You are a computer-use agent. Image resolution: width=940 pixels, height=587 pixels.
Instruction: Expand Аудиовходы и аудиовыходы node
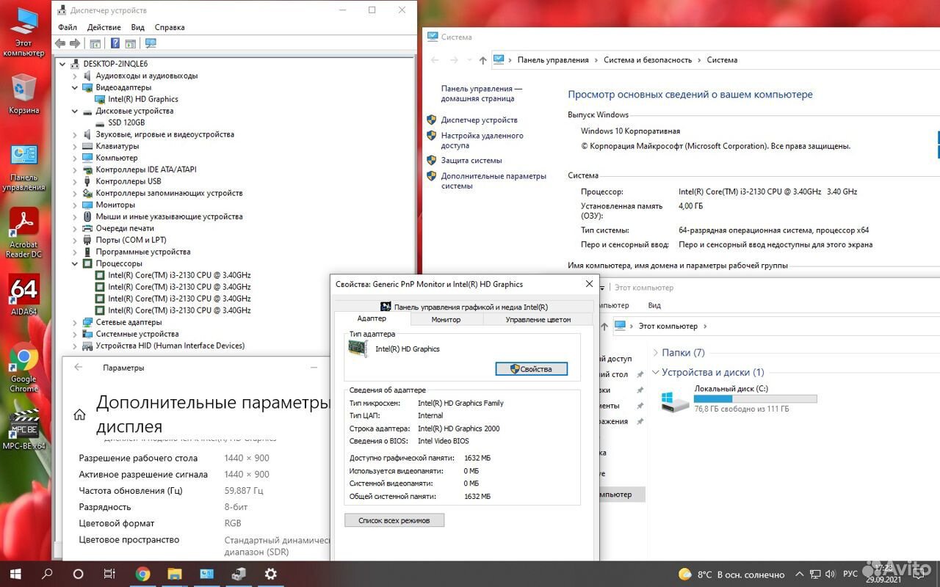point(75,76)
